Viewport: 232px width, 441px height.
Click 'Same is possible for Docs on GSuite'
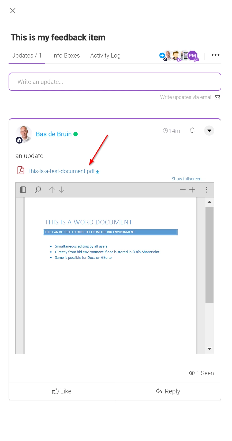click(x=83, y=257)
